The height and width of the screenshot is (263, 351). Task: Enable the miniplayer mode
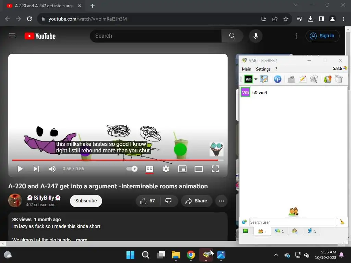(x=182, y=169)
